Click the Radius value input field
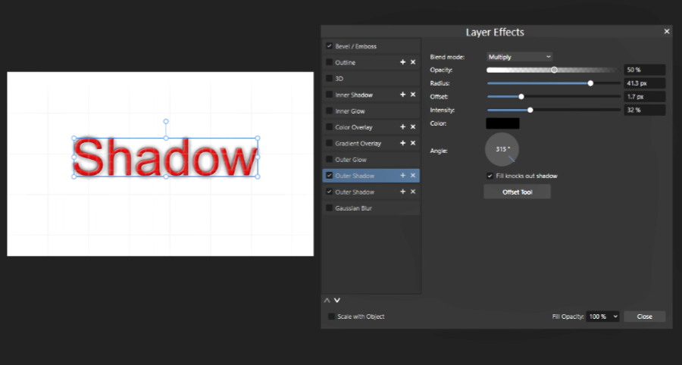 644,83
